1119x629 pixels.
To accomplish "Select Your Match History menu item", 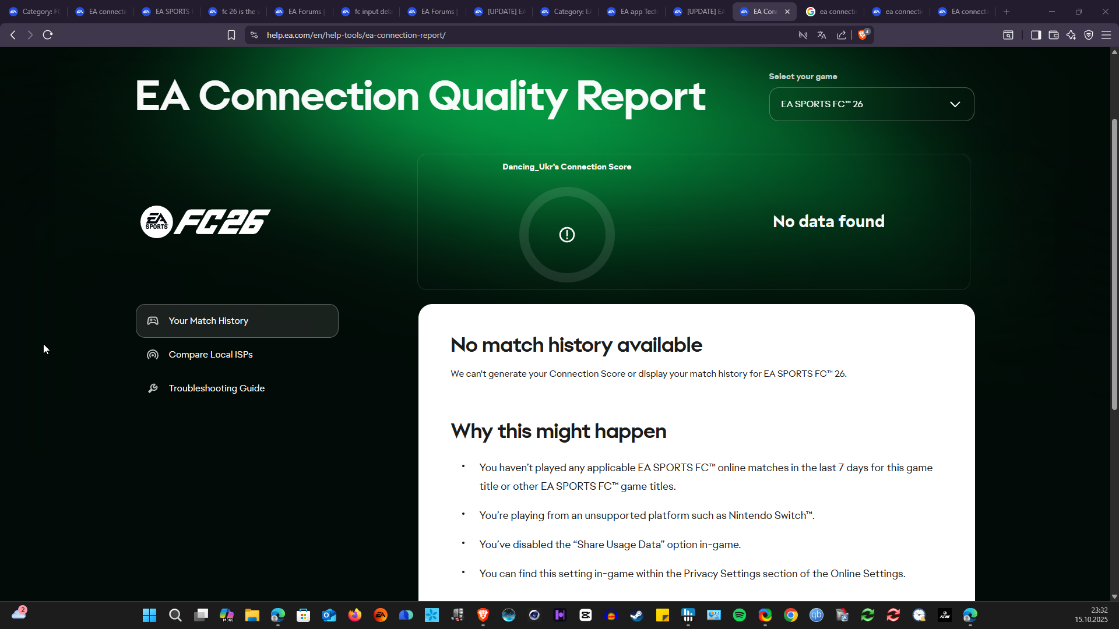I will pos(237,321).
